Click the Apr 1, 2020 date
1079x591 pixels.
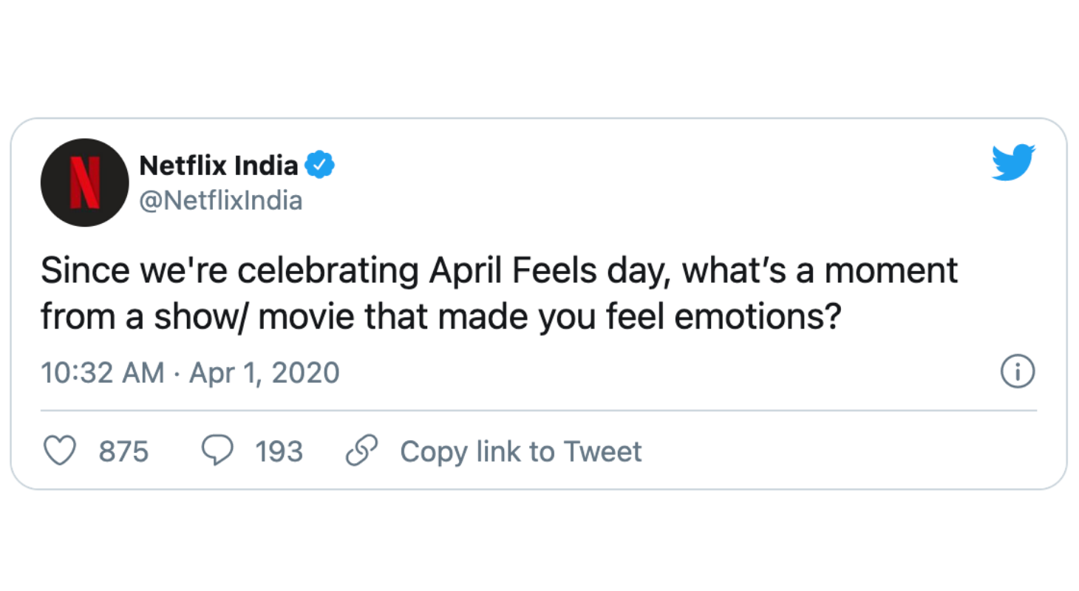coord(265,373)
